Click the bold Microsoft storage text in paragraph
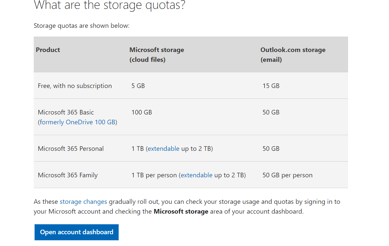This screenshot has height=246, width=389. [x=181, y=211]
